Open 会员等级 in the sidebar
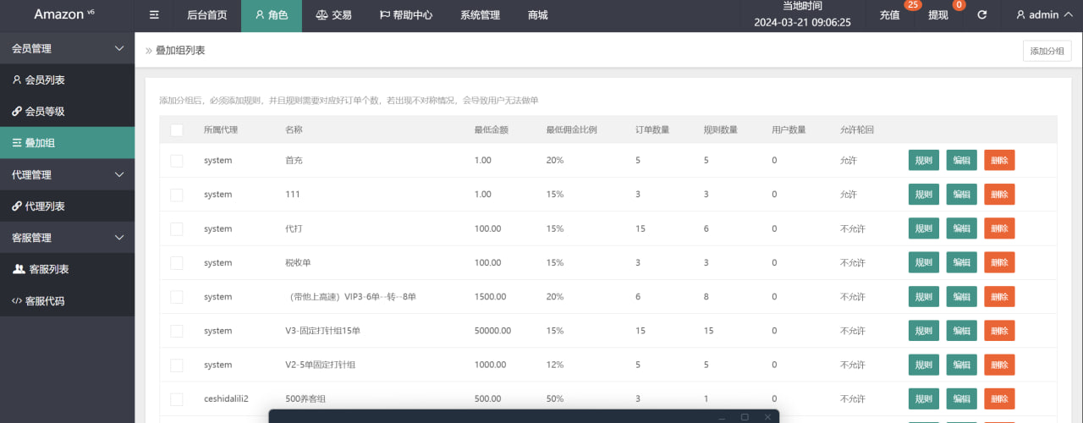Image resolution: width=1083 pixels, height=423 pixels. click(67, 111)
